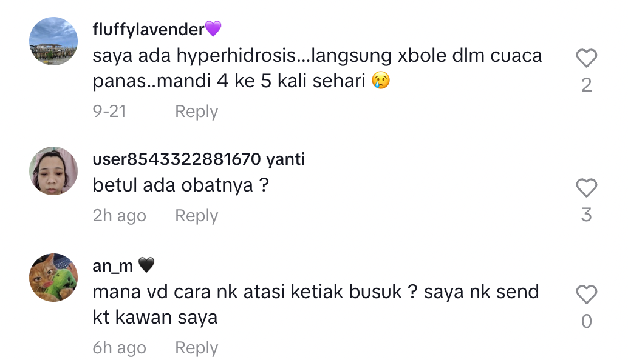Select the like count 3 on yanti's comment
The width and height of the screenshot is (628, 360).
pos(586,215)
